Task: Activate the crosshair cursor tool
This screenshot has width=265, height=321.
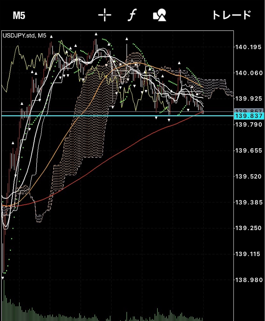Action: pyautogui.click(x=104, y=15)
